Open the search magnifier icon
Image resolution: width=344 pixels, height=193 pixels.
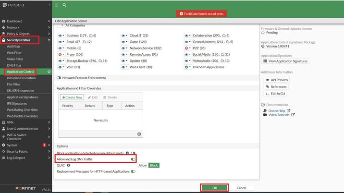(64, 5)
